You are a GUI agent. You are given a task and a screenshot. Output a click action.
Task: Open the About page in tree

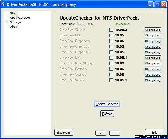pos(14,27)
